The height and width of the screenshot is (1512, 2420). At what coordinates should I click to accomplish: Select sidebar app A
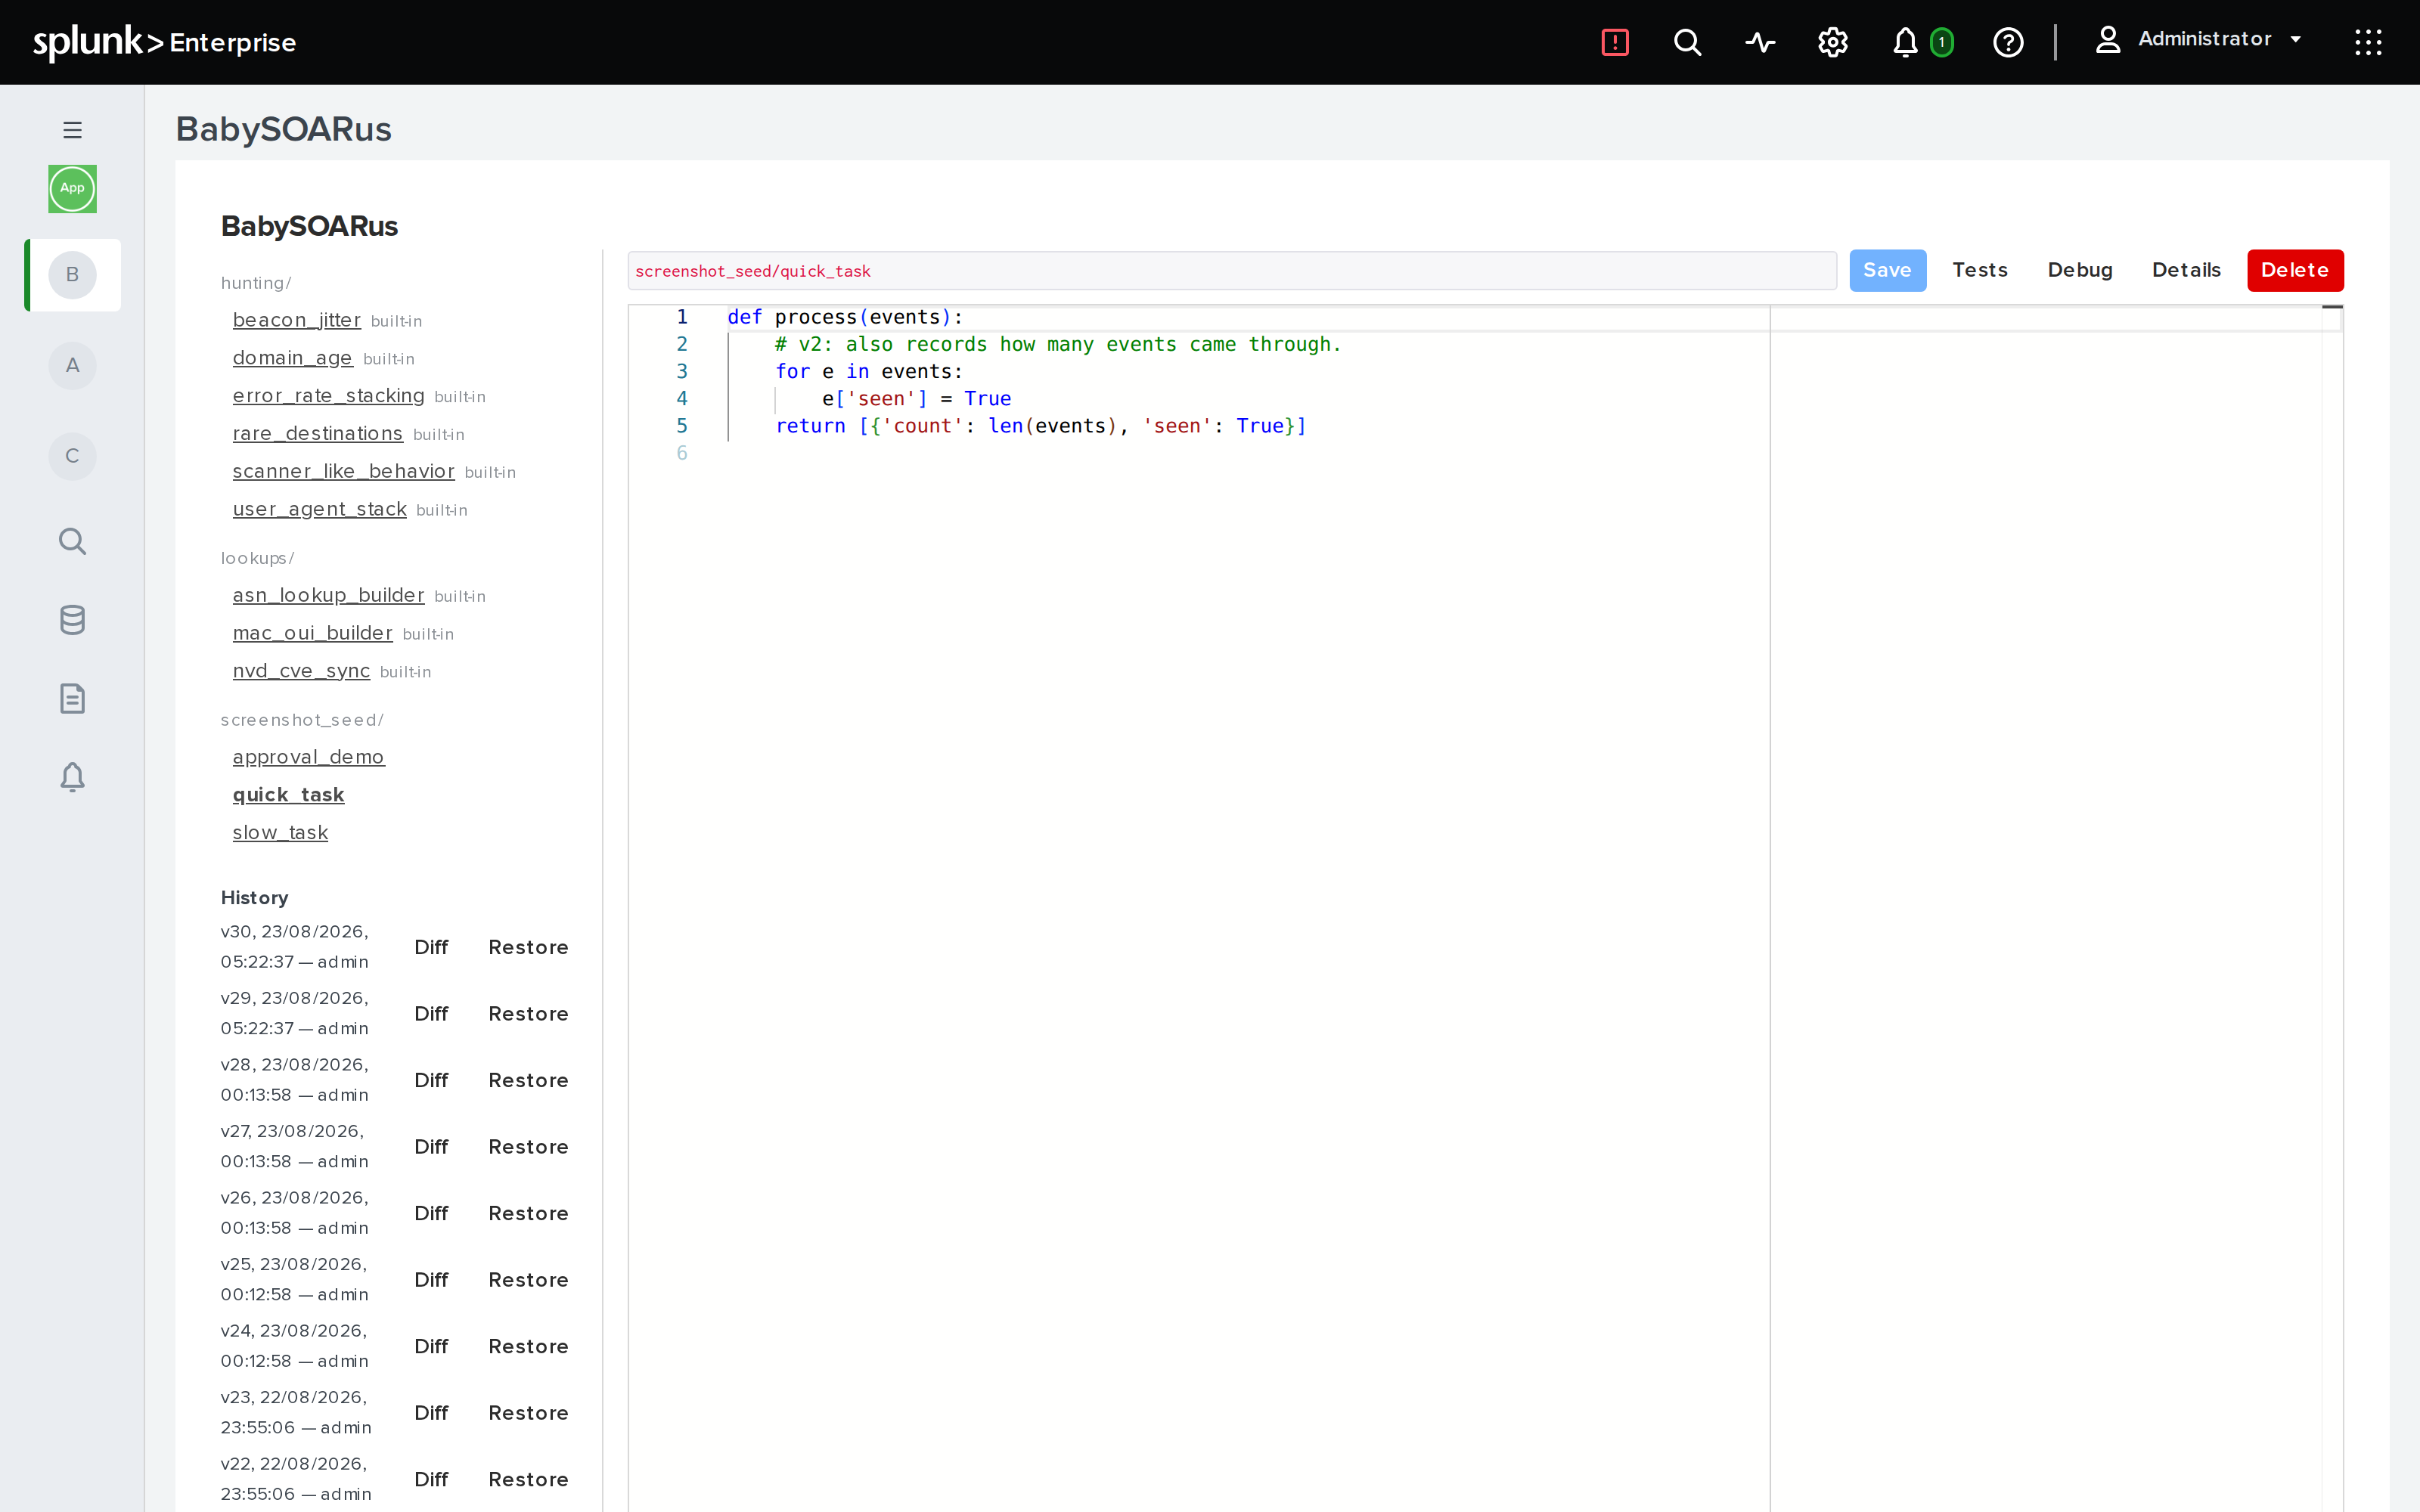click(72, 366)
